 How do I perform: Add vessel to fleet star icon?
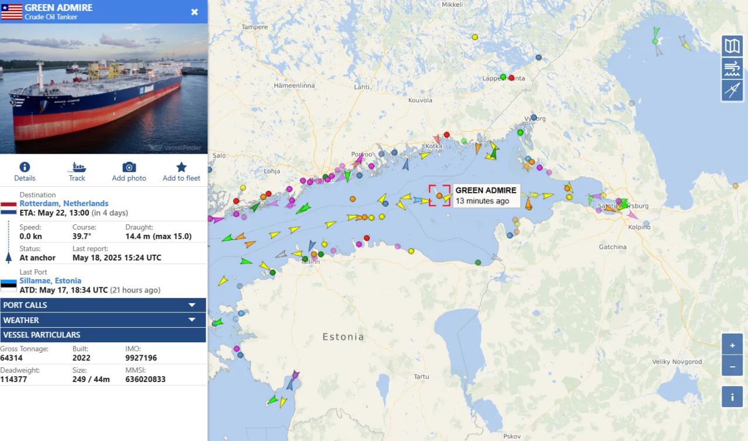pyautogui.click(x=181, y=167)
